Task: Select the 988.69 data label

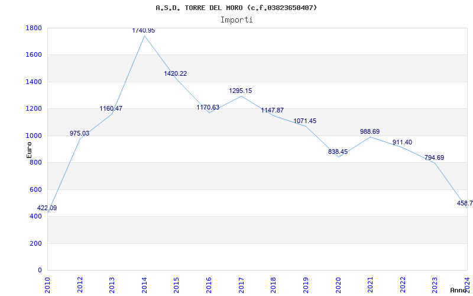Action: [x=370, y=131]
